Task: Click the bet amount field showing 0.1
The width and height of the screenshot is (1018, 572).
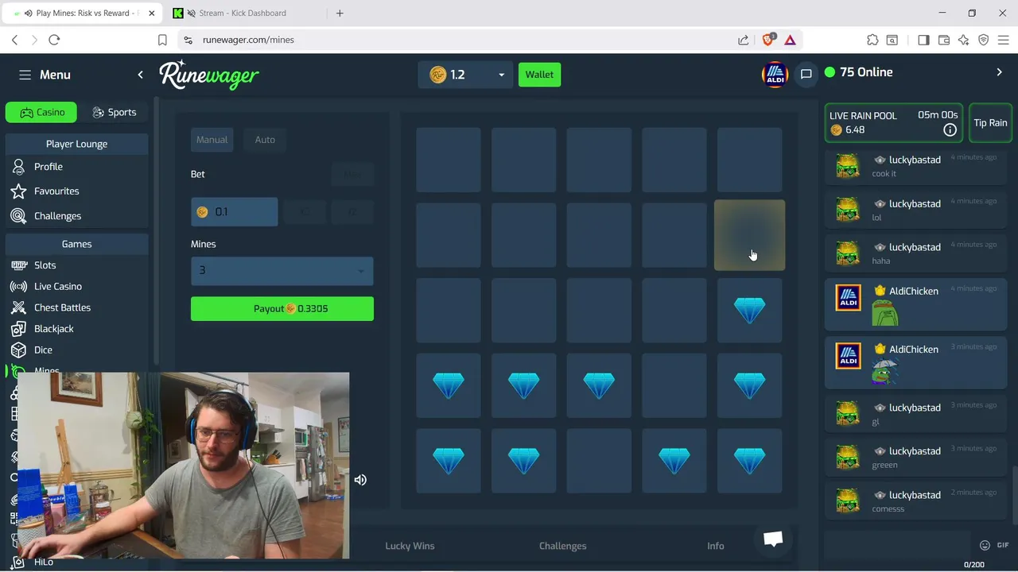Action: tap(235, 212)
